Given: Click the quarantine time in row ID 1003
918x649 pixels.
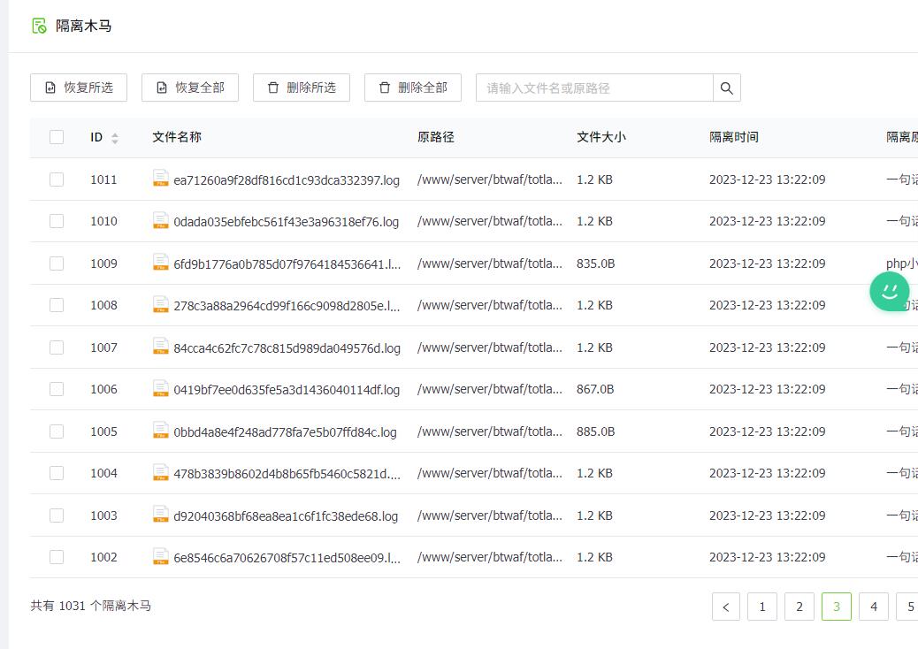Looking at the screenshot, I should 767,515.
